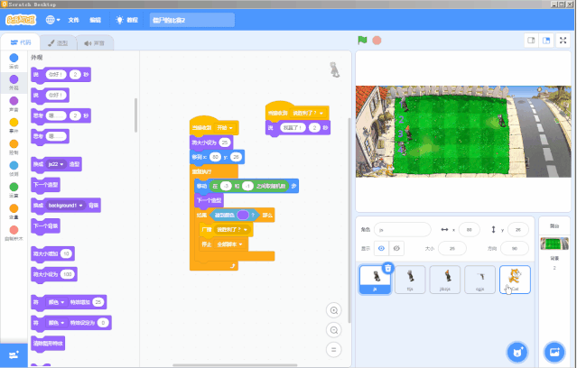Zoom out of the code workspace
Viewport: 577px width, 368px height.
tap(334, 330)
